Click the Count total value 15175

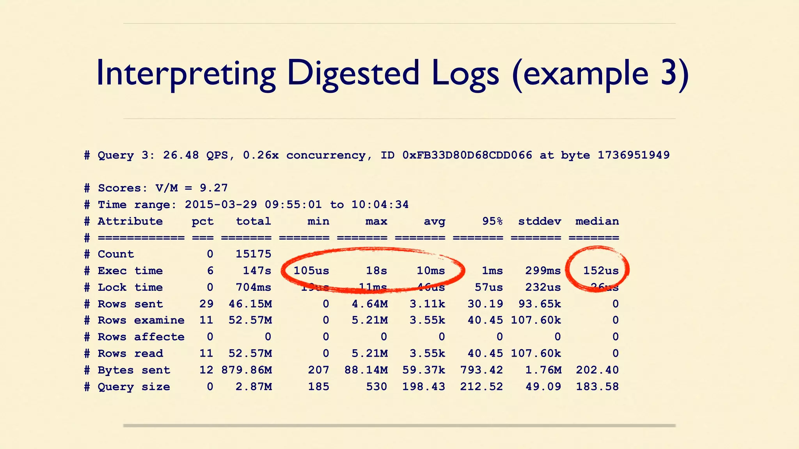tap(253, 254)
